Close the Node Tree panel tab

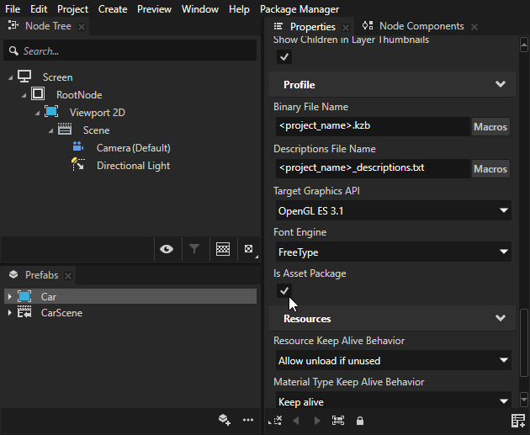coord(82,27)
